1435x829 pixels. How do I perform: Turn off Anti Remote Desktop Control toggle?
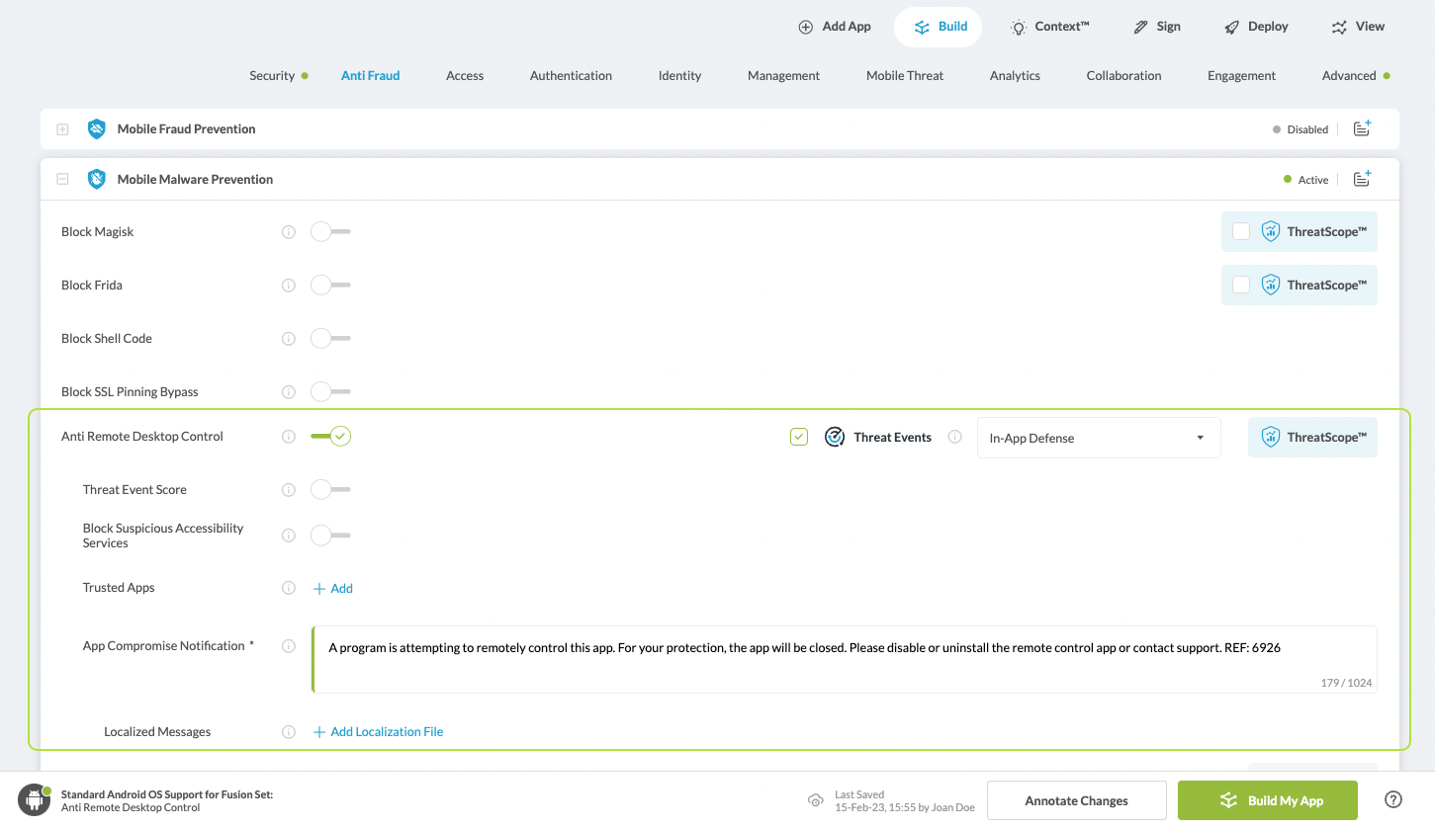click(x=331, y=437)
